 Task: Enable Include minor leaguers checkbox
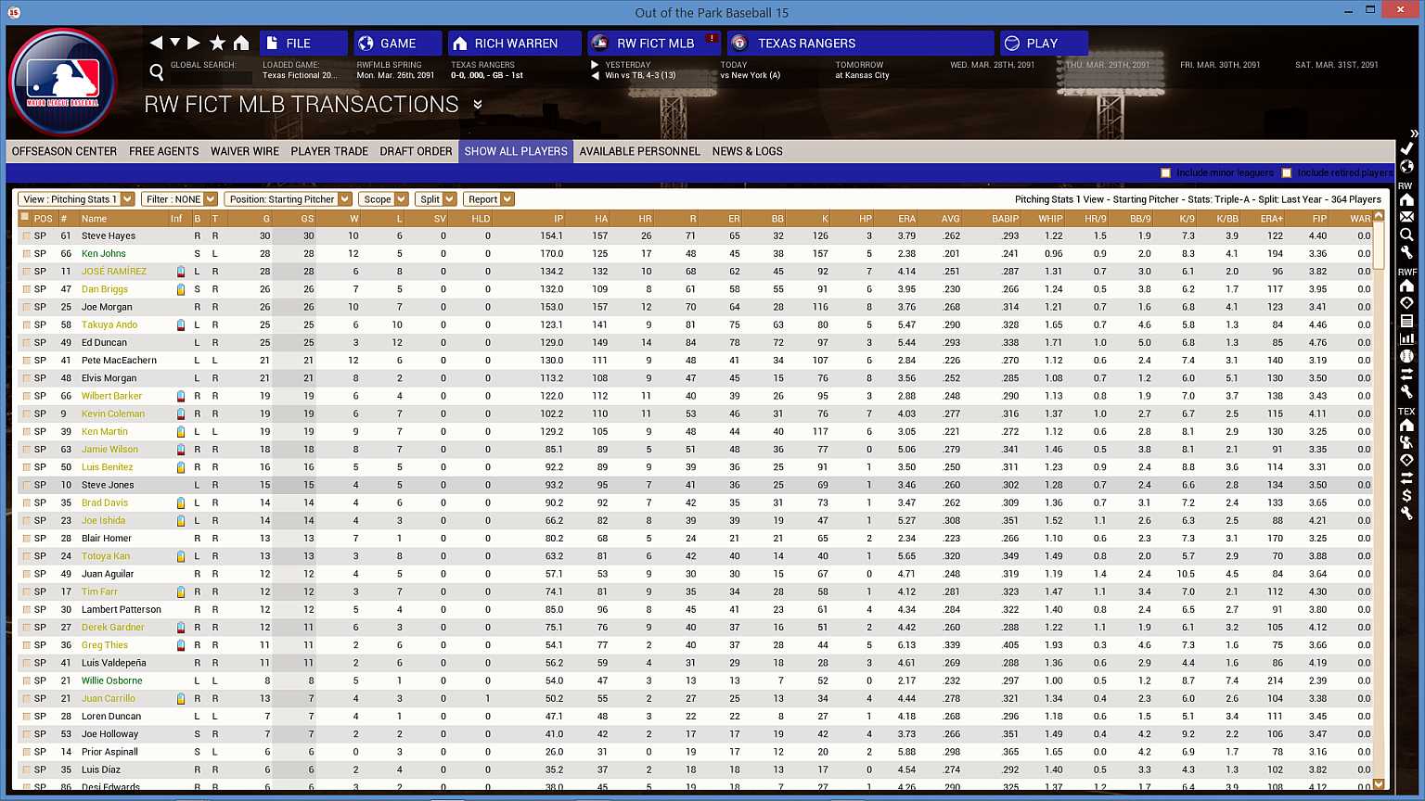click(x=1166, y=172)
